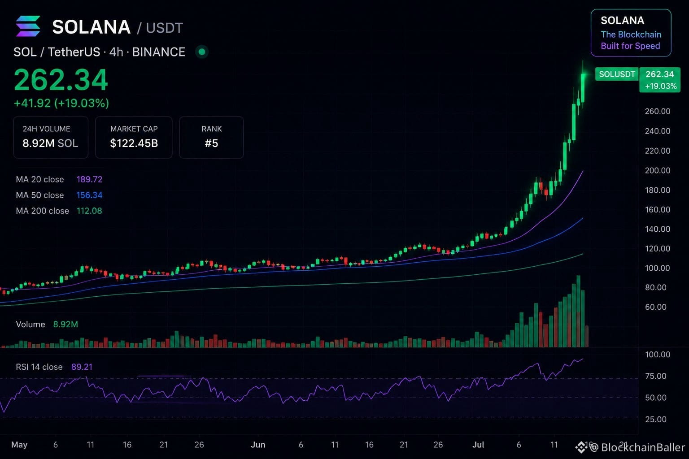Click the '+41.92 (+19.03%)' change text
The image size is (689, 459).
click(61, 103)
